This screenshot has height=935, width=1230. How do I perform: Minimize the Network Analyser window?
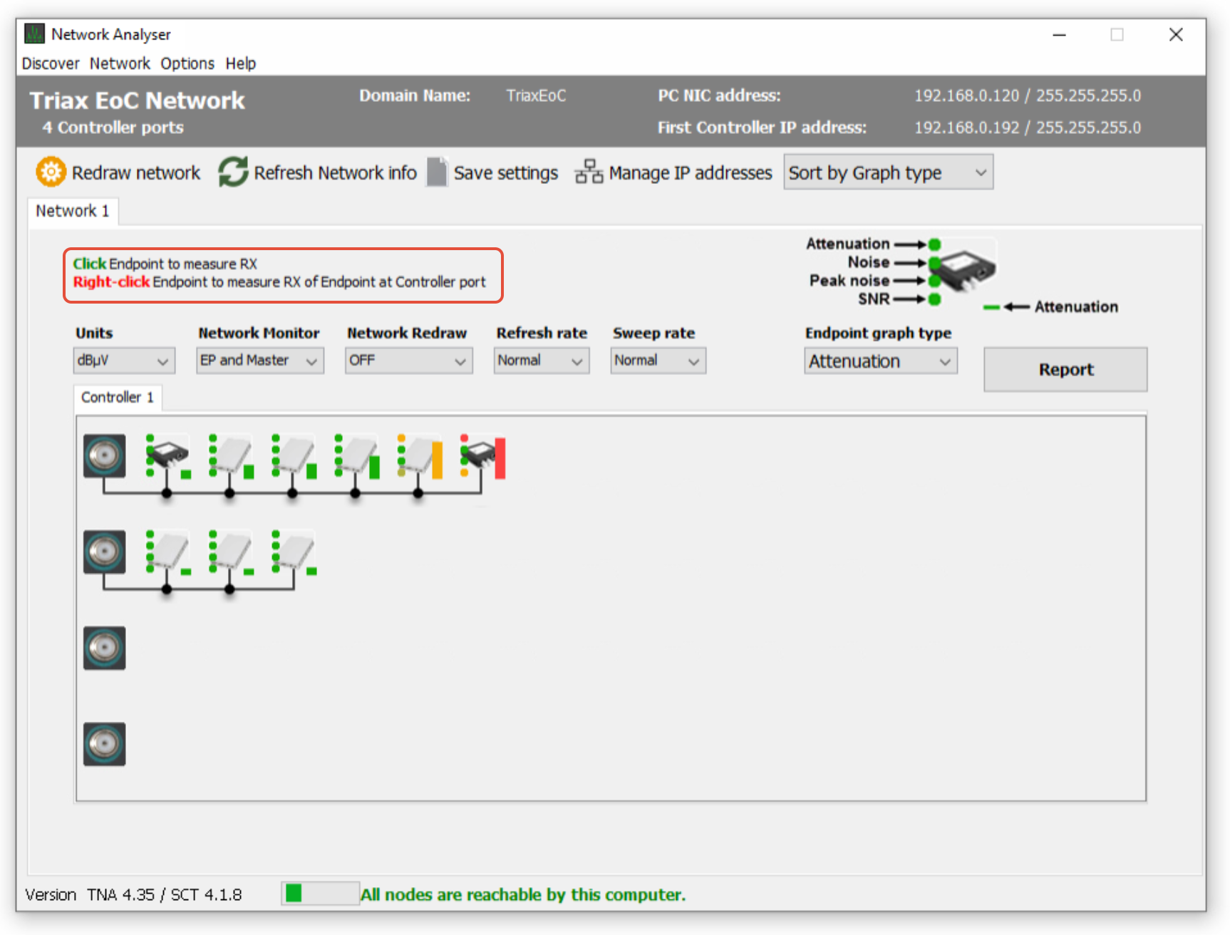1060,34
